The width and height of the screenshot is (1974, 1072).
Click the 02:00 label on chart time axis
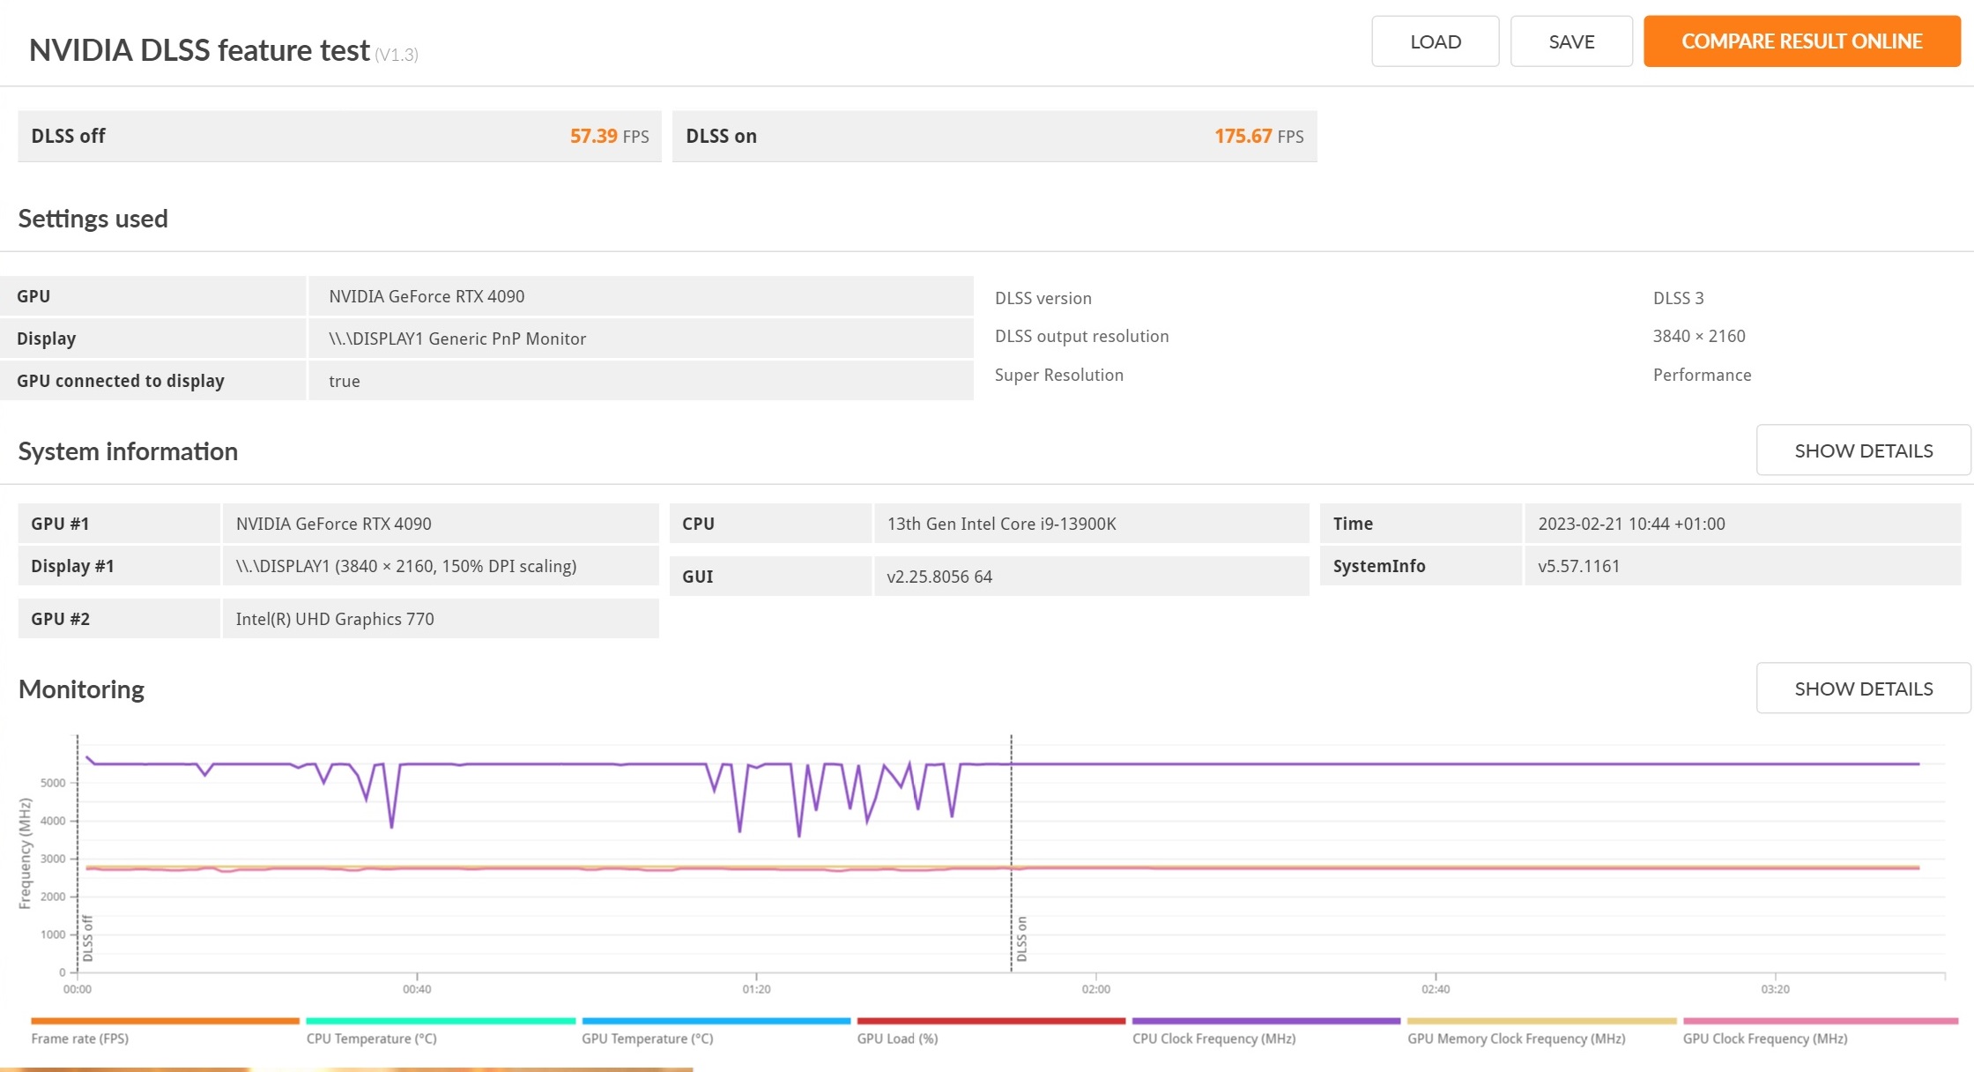[1095, 989]
